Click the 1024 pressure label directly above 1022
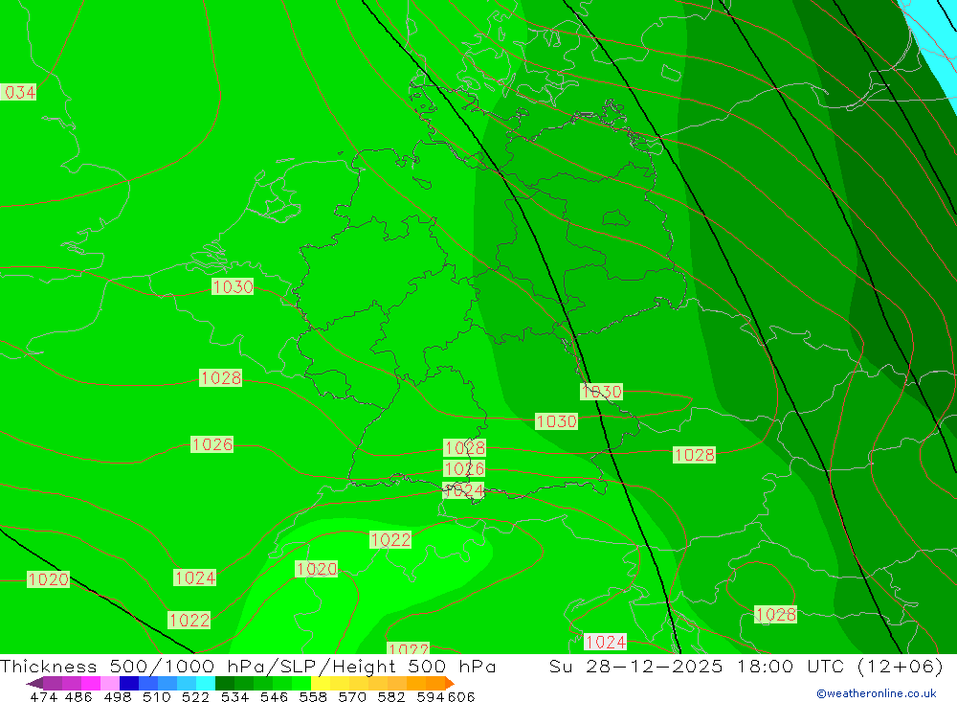The height and width of the screenshot is (702, 957). [194, 577]
